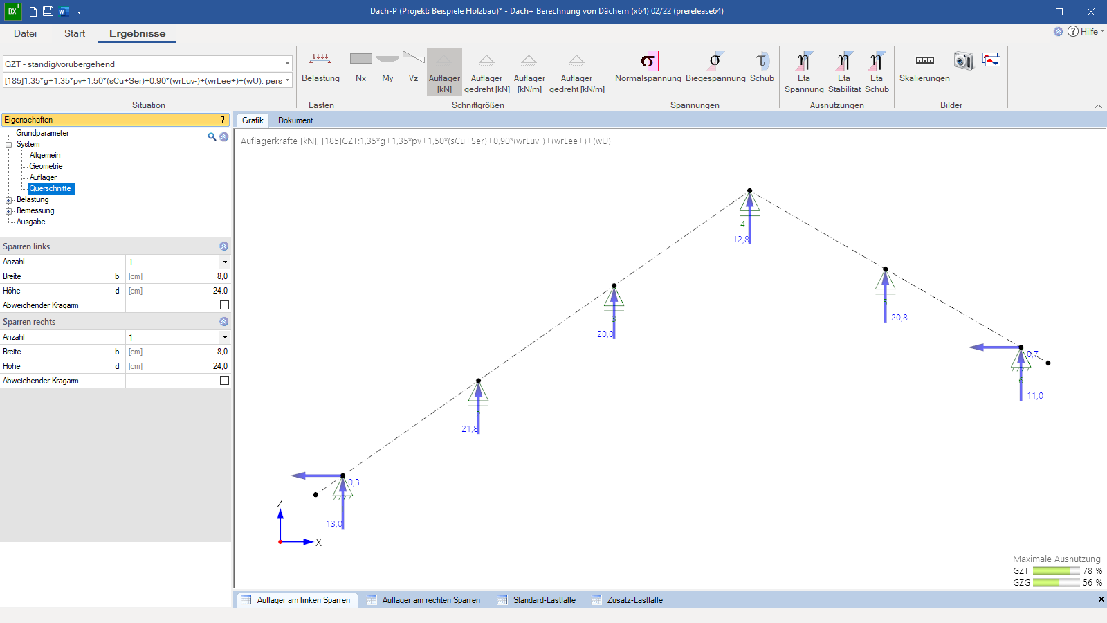The width and height of the screenshot is (1107, 623).
Task: Click the DX application logo icon
Action: point(12,11)
